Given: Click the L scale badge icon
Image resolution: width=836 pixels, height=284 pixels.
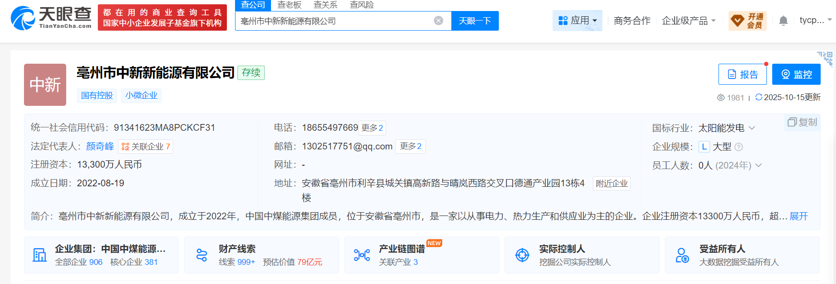Looking at the screenshot, I should coord(704,147).
